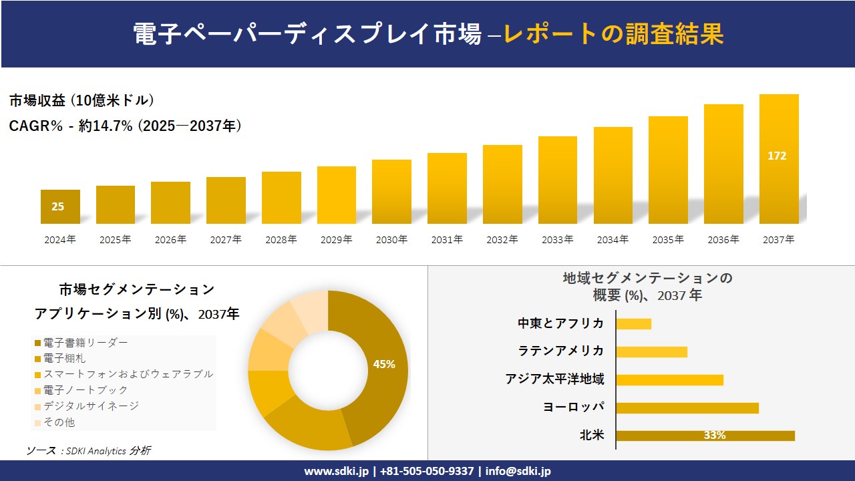Click the 2027年 axis label
This screenshot has width=855, height=481.
(x=226, y=240)
